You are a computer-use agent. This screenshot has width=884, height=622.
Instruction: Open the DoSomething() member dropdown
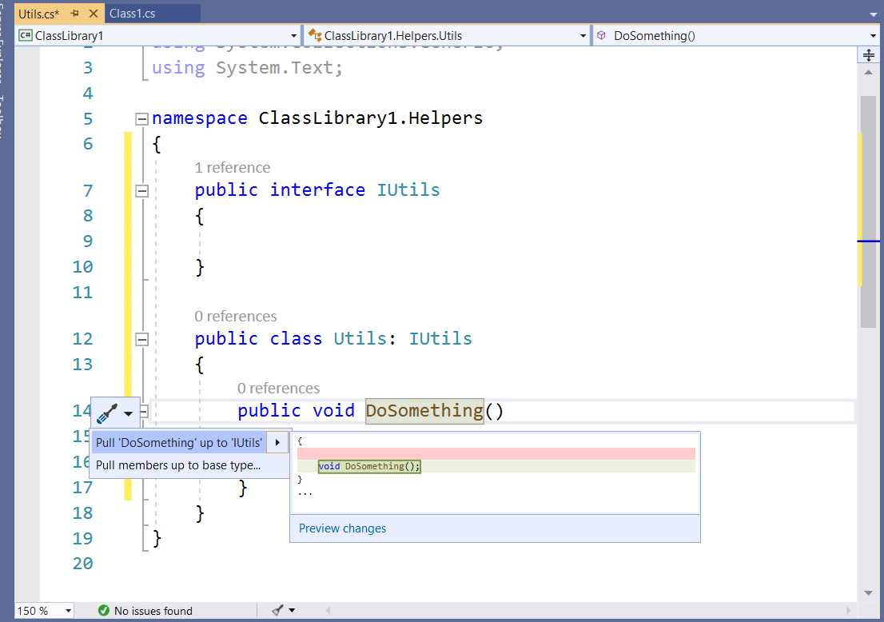tap(874, 35)
